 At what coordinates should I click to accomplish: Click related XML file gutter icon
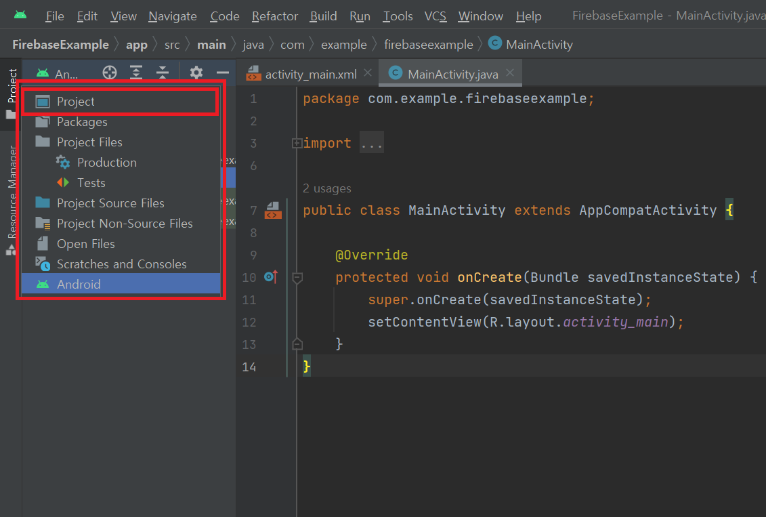click(273, 211)
